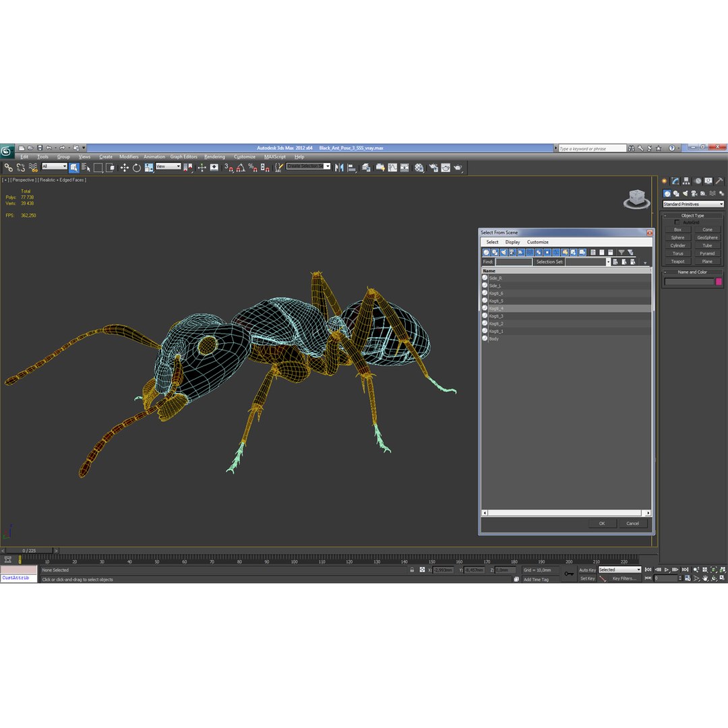Switch to the Modify command panel tab
Viewport: 728px width, 728px height.
(675, 181)
